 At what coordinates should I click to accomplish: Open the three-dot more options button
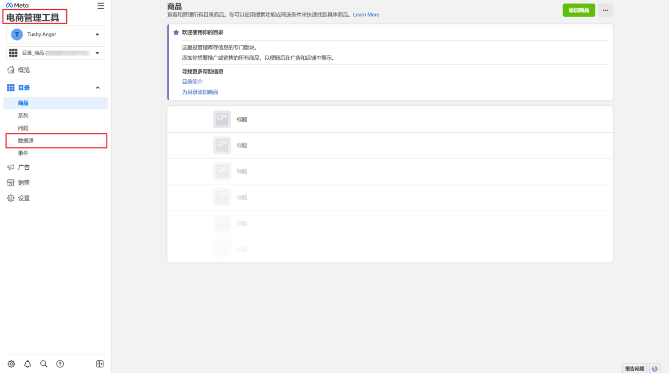pyautogui.click(x=605, y=10)
